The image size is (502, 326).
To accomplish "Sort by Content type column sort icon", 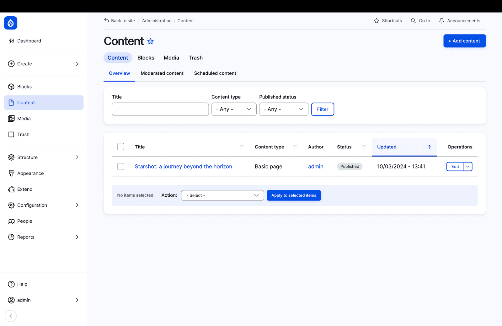I will click(x=295, y=147).
